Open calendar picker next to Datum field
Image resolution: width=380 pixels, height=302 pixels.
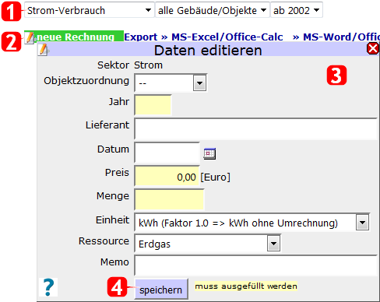[x=209, y=153]
